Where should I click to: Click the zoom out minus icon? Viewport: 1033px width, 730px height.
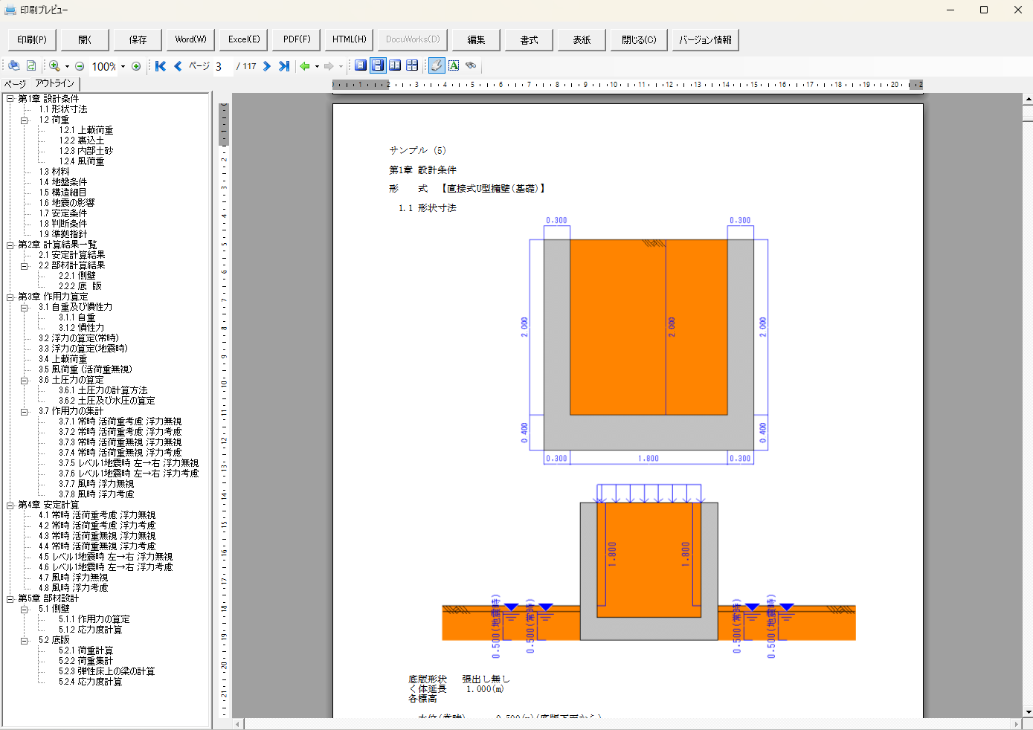pyautogui.click(x=80, y=66)
